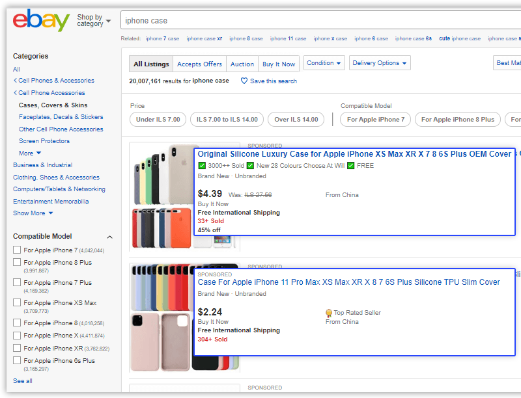Open the Best Match sort dropdown
Image resolution: width=521 pixels, height=398 pixels.
(x=507, y=63)
